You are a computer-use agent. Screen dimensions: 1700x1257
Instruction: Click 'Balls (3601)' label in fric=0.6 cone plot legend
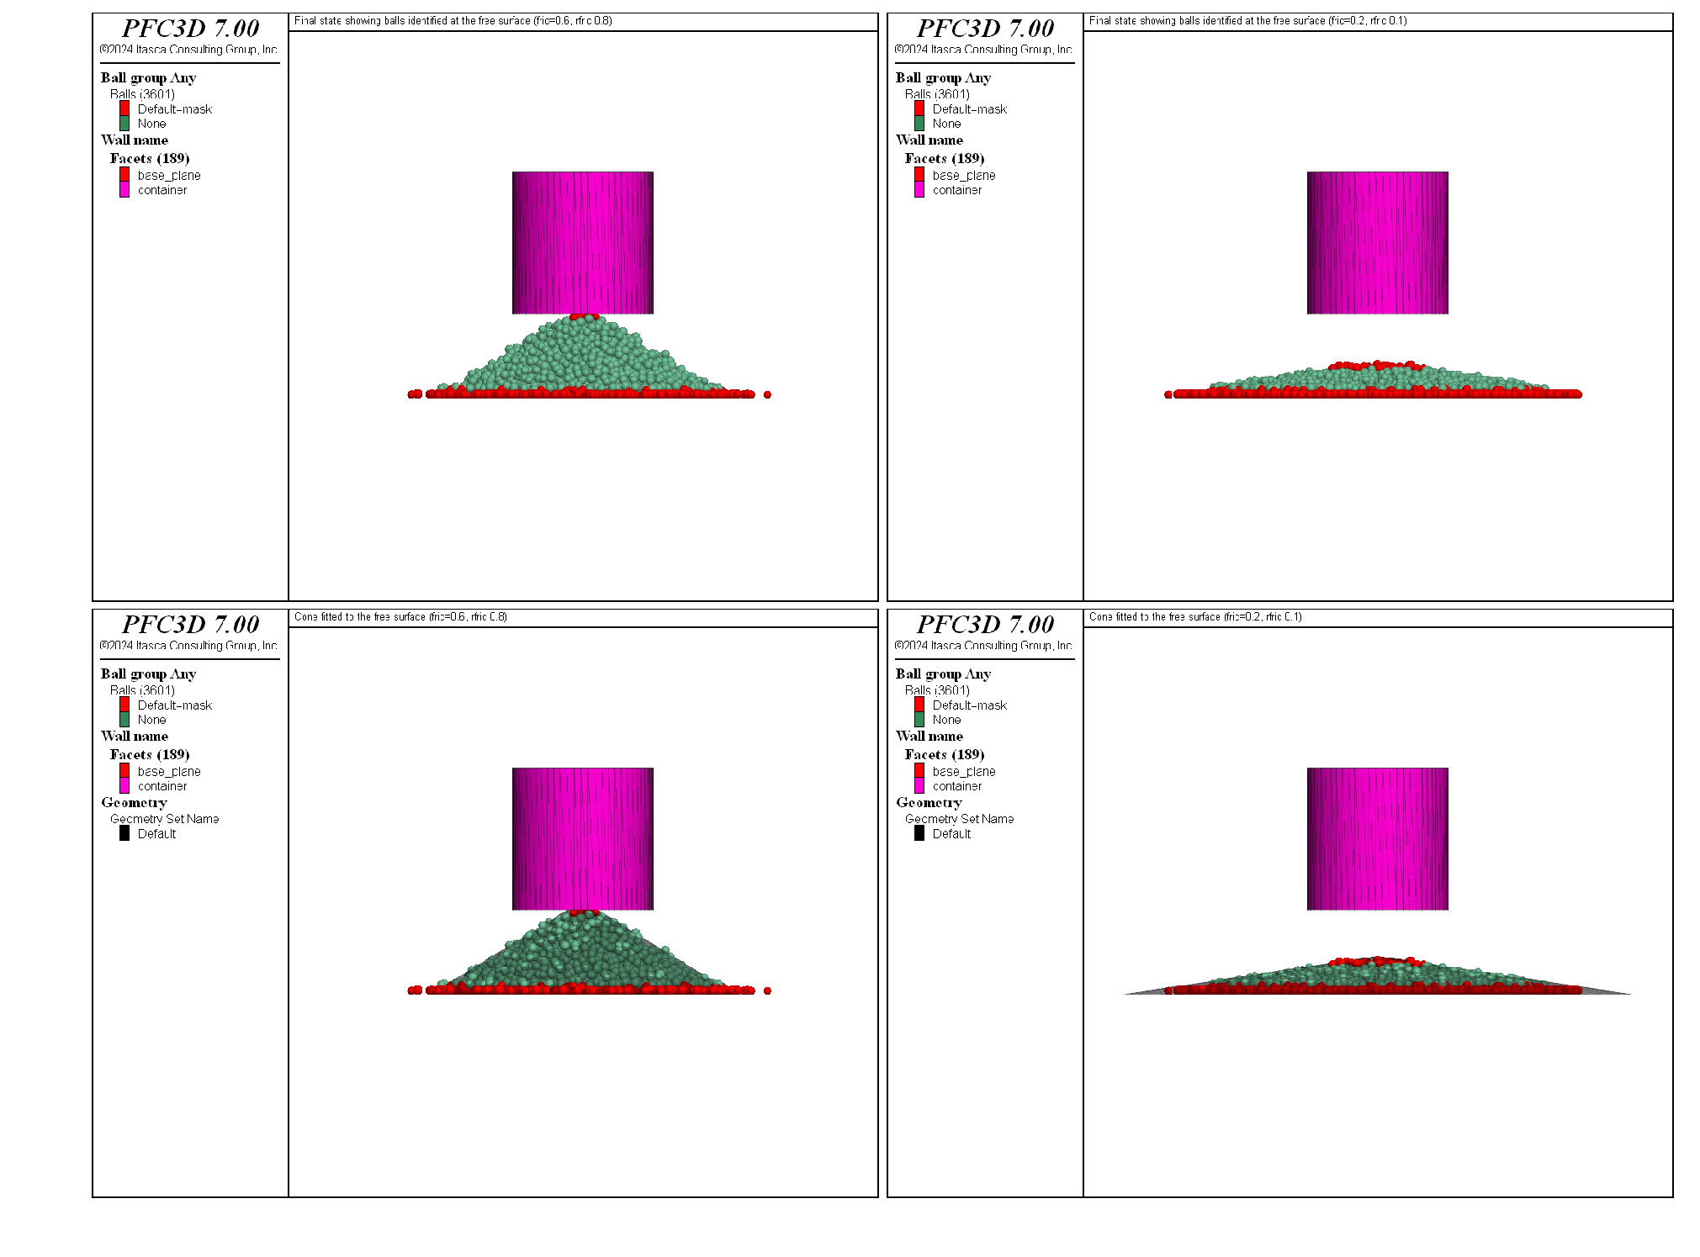point(142,690)
